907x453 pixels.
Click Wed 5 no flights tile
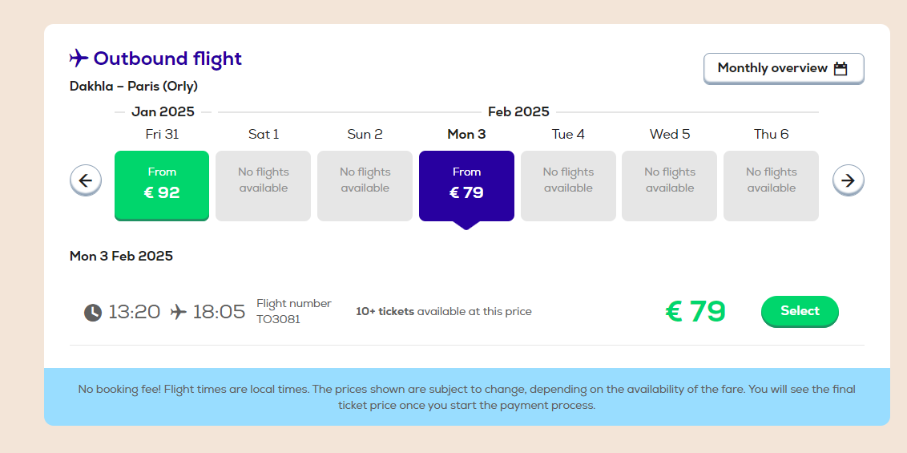(669, 186)
